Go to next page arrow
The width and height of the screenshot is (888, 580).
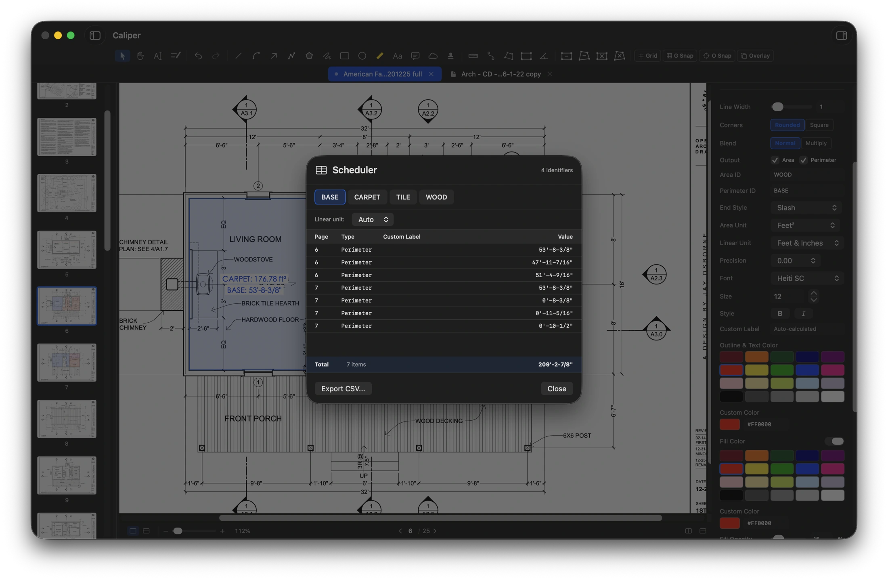click(435, 531)
